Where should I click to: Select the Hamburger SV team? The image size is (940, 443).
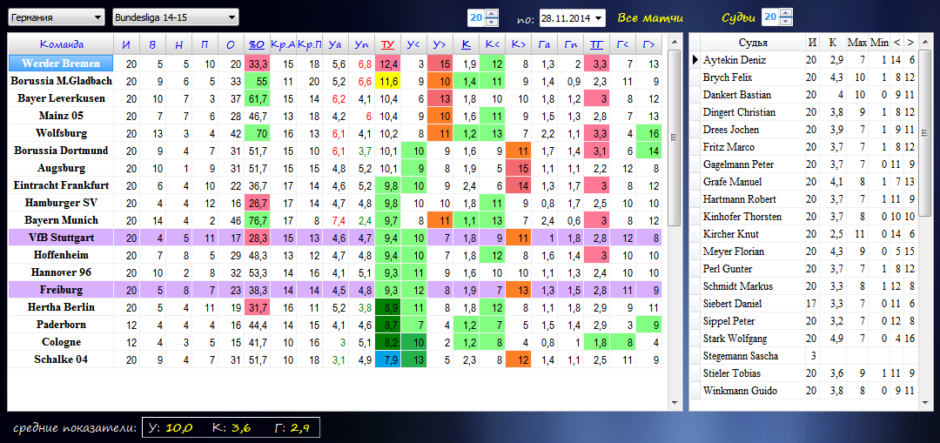tap(61, 203)
